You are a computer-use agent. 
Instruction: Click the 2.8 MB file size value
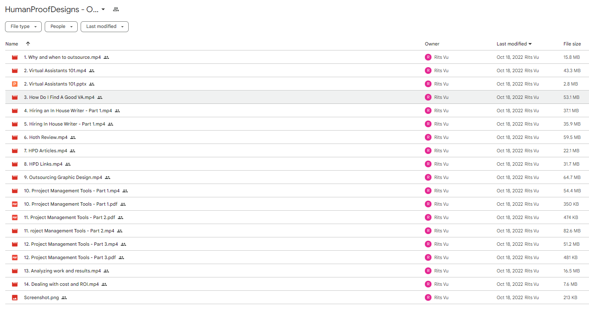[571, 84]
